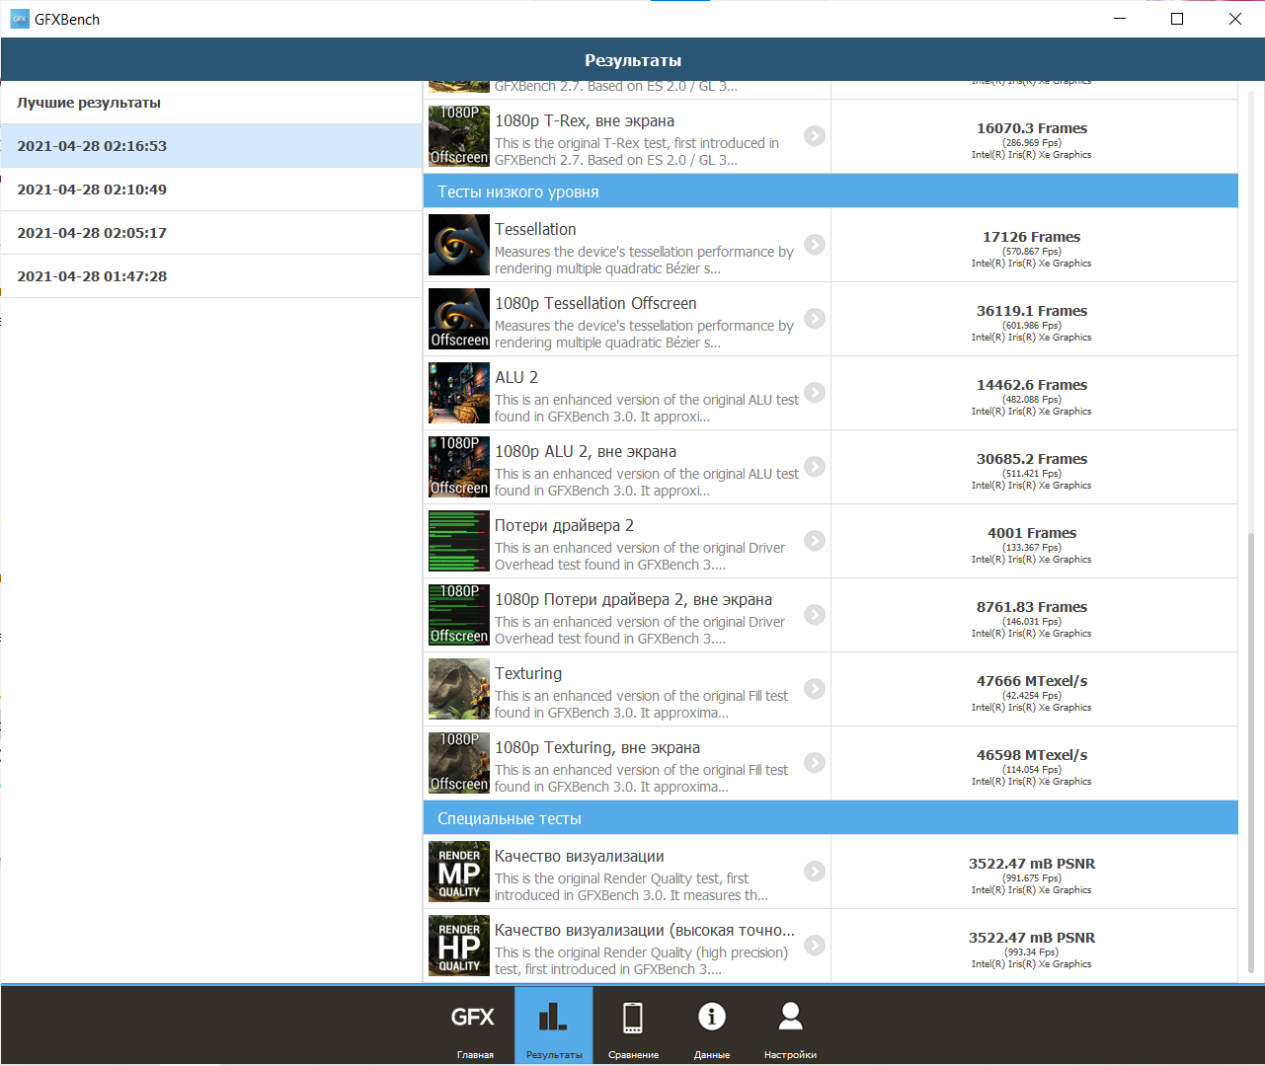The image size is (1265, 1066).
Task: Click the ALU 2 title text
Action: (516, 377)
